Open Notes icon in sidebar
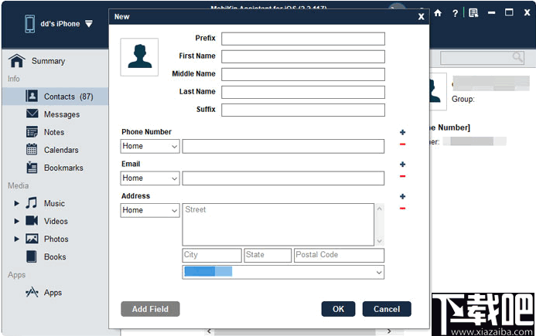Viewport: 536px width, 336px height. pos(32,132)
